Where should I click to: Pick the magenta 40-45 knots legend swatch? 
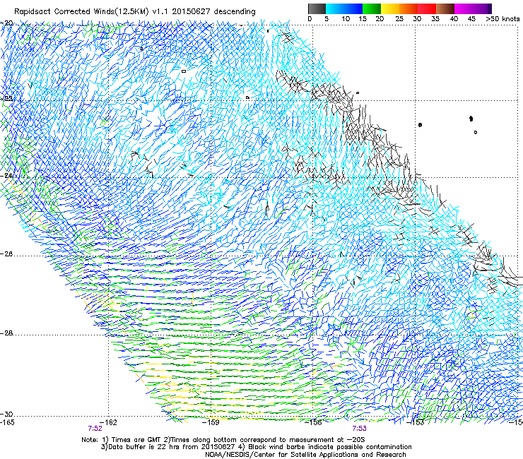[x=464, y=8]
